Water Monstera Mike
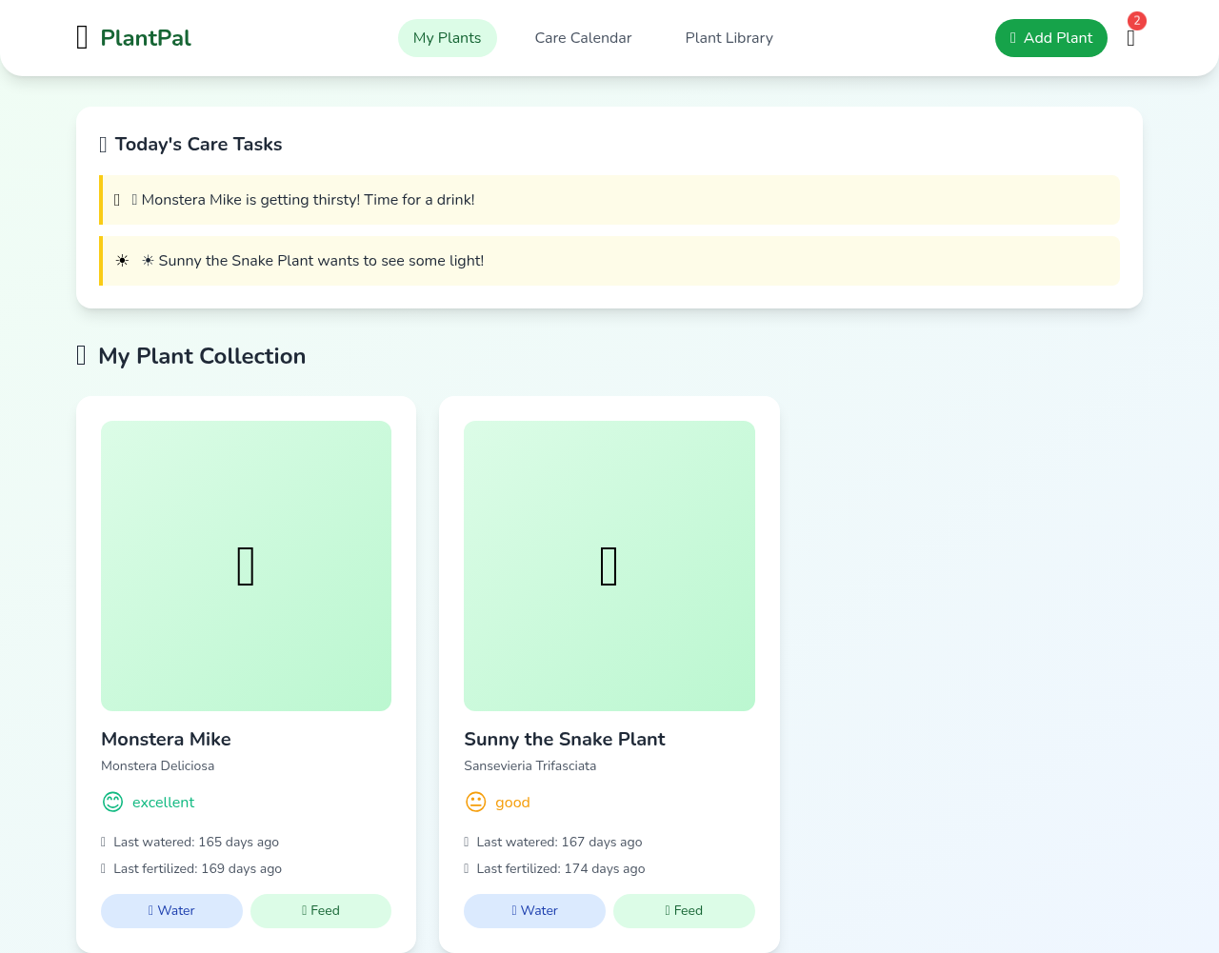This screenshot has width=1219, height=953. pyautogui.click(x=171, y=911)
